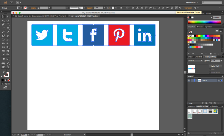Open the zoom level dropdown in status bar

pyautogui.click(x=29, y=135)
